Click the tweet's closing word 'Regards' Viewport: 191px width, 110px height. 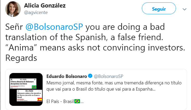tap(21, 57)
